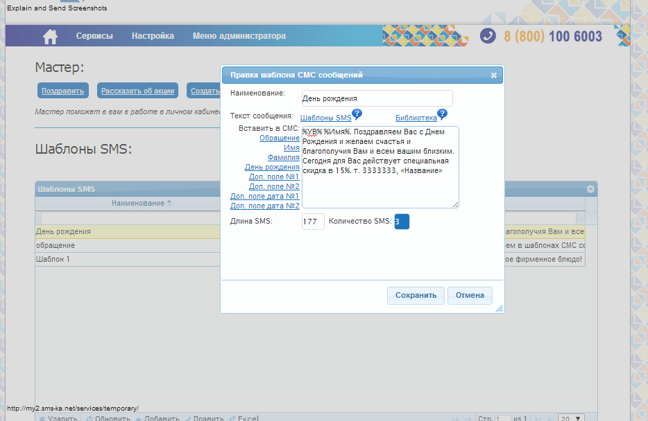Insert Фамилия placeholder into SMS
This screenshot has height=421, width=648.
[x=283, y=157]
